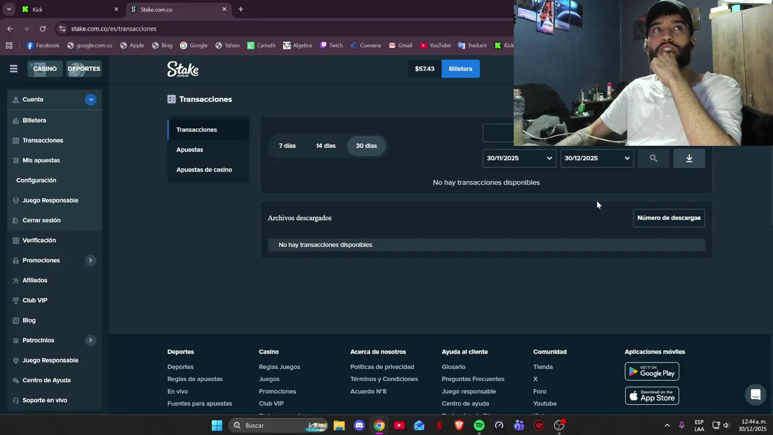Expand the Promociones submenu arrow
The image size is (773, 435).
[91, 260]
